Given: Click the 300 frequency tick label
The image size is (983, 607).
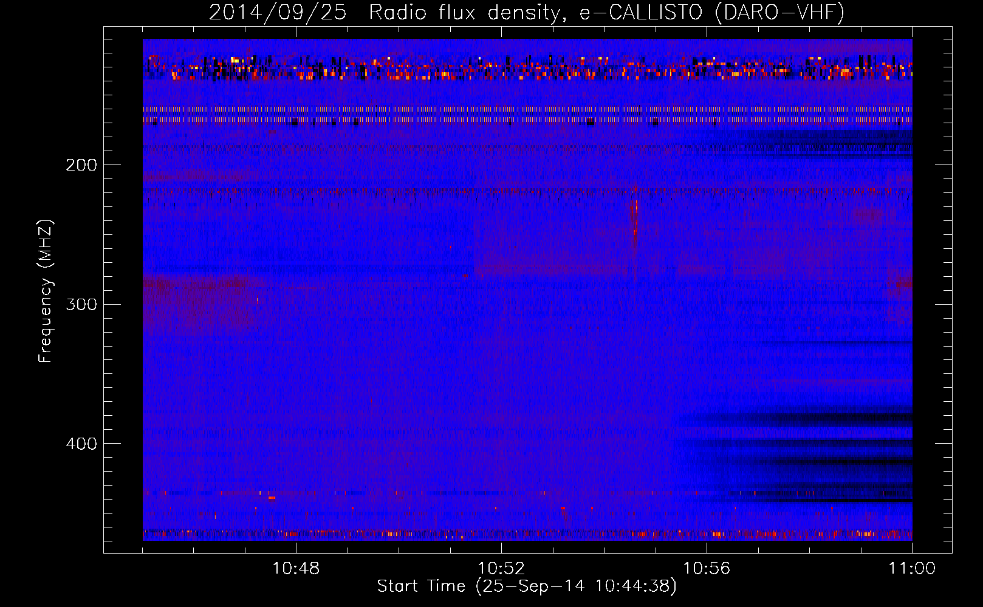Looking at the screenshot, I should point(81,304).
